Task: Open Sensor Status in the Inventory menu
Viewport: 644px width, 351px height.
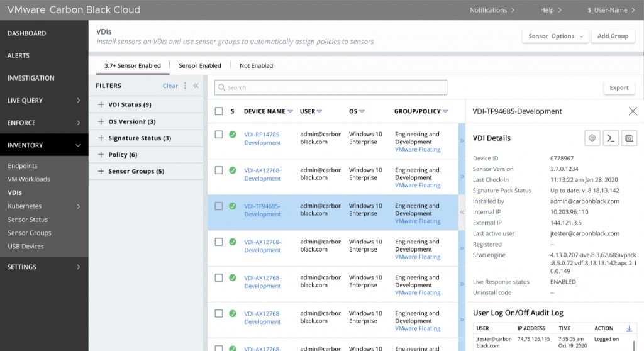Action: coord(28,220)
